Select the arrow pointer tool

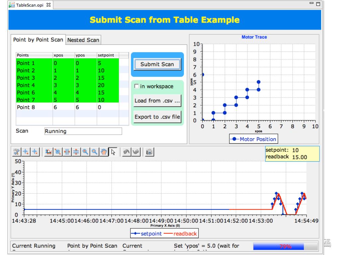(x=113, y=152)
